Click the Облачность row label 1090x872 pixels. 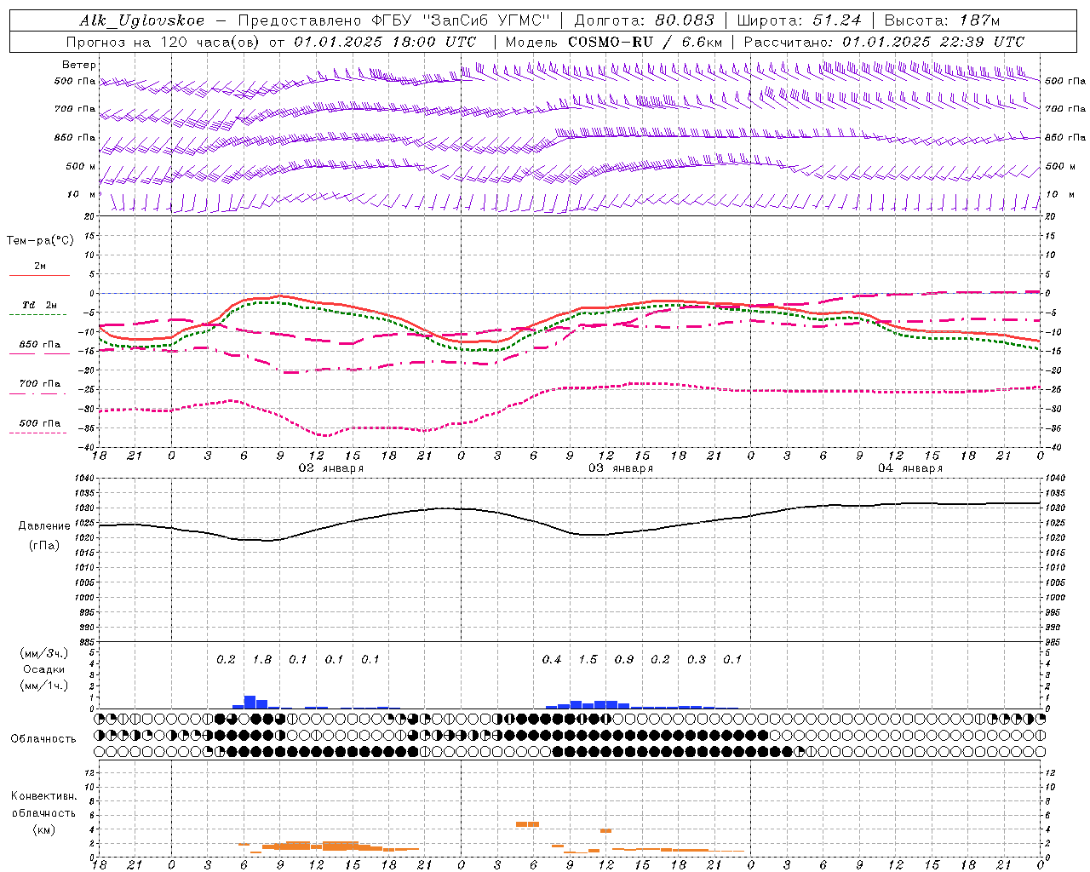coord(43,739)
